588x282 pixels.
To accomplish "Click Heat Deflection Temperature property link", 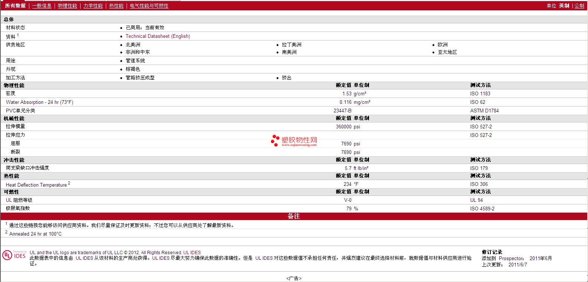I will pos(36,185).
